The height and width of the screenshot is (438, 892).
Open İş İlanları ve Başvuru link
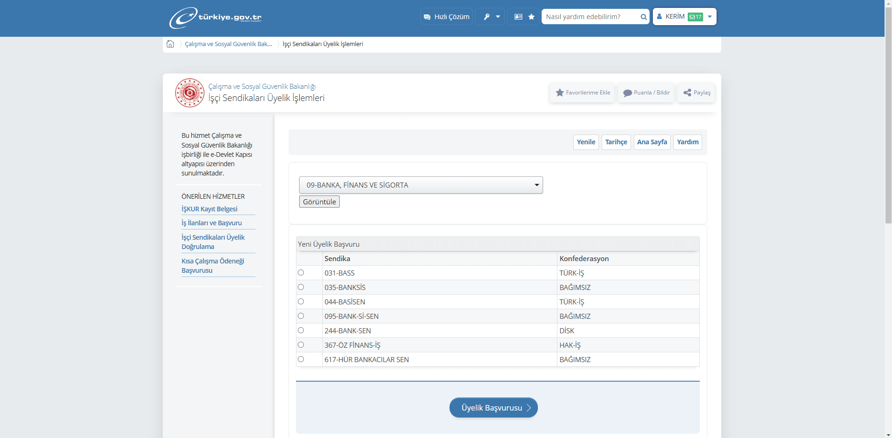[212, 223]
